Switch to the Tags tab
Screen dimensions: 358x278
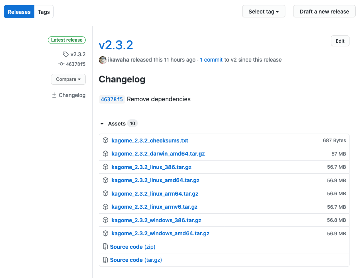[44, 12]
